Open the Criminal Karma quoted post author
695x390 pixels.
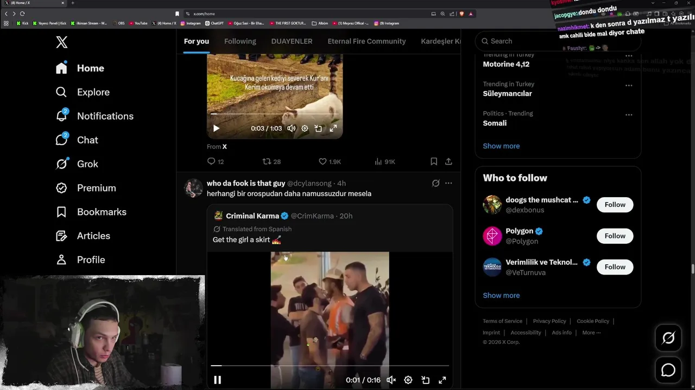pos(252,216)
